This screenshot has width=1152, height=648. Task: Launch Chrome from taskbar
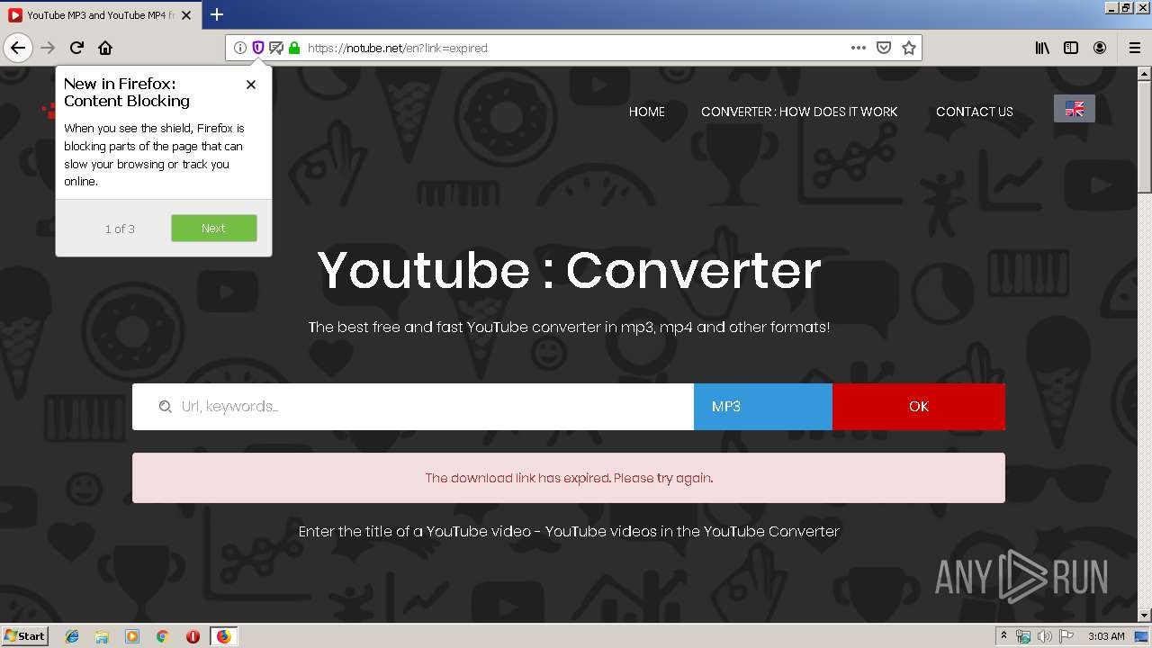[163, 636]
